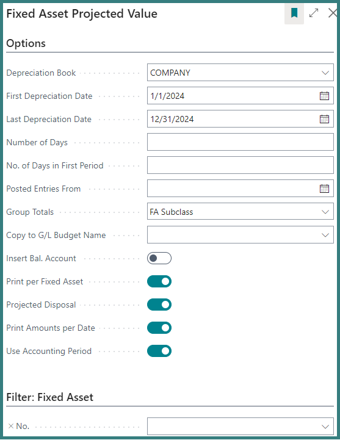This screenshot has width=340, height=440.
Task: Disable the Projected Disposal toggle
Action: 159,305
